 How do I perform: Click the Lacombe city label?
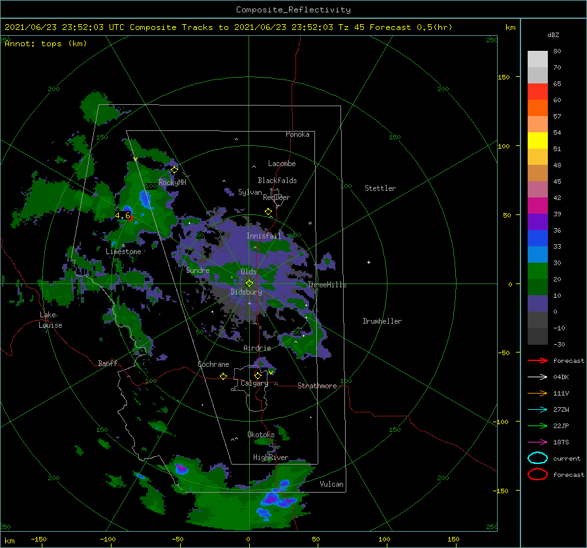tap(282, 164)
